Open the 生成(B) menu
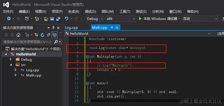Screen dimensions: 224x106 point(74,12)
